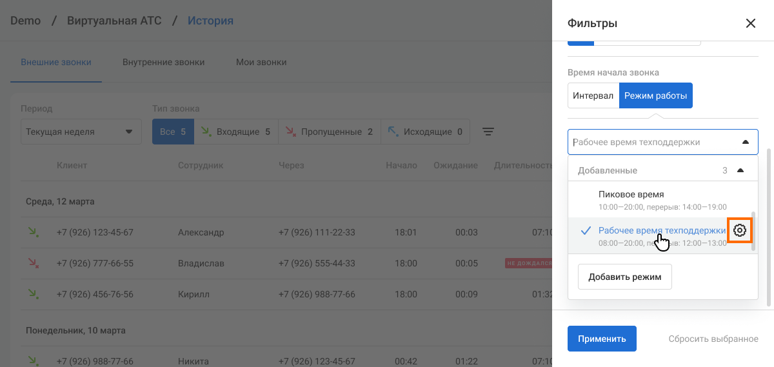Screen dimensions: 774x367
Task: Open settings gear for Рабочее время техподдержки
Action: point(740,230)
